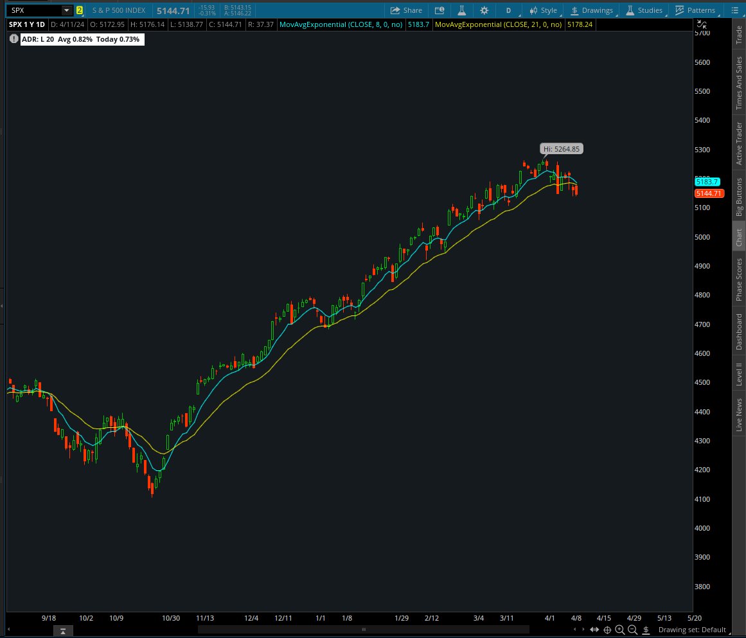Select the Chart side tab

(739, 238)
